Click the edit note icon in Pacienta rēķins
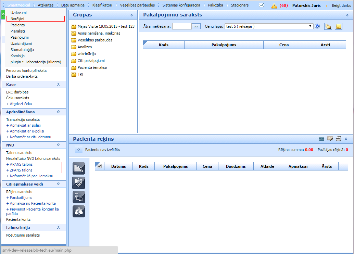Screen dimensions: 354x254 pyautogui.click(x=330, y=139)
